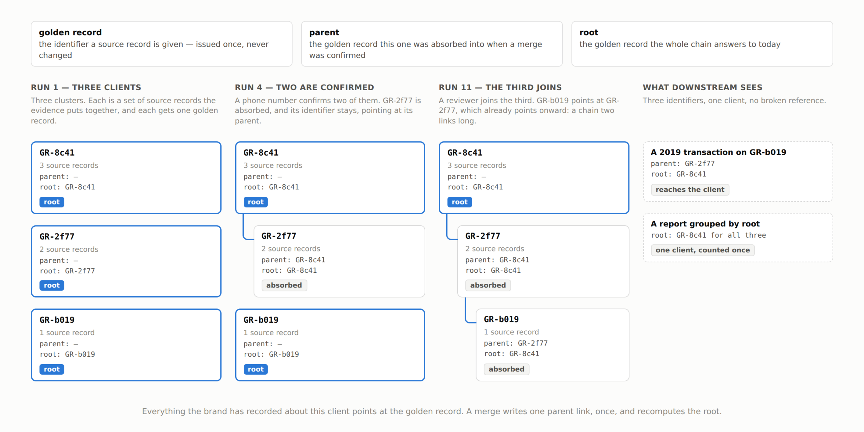The height and width of the screenshot is (432, 864).
Task: Select the absorbed badge on Run 4 GR-2f77
Action: tap(284, 285)
